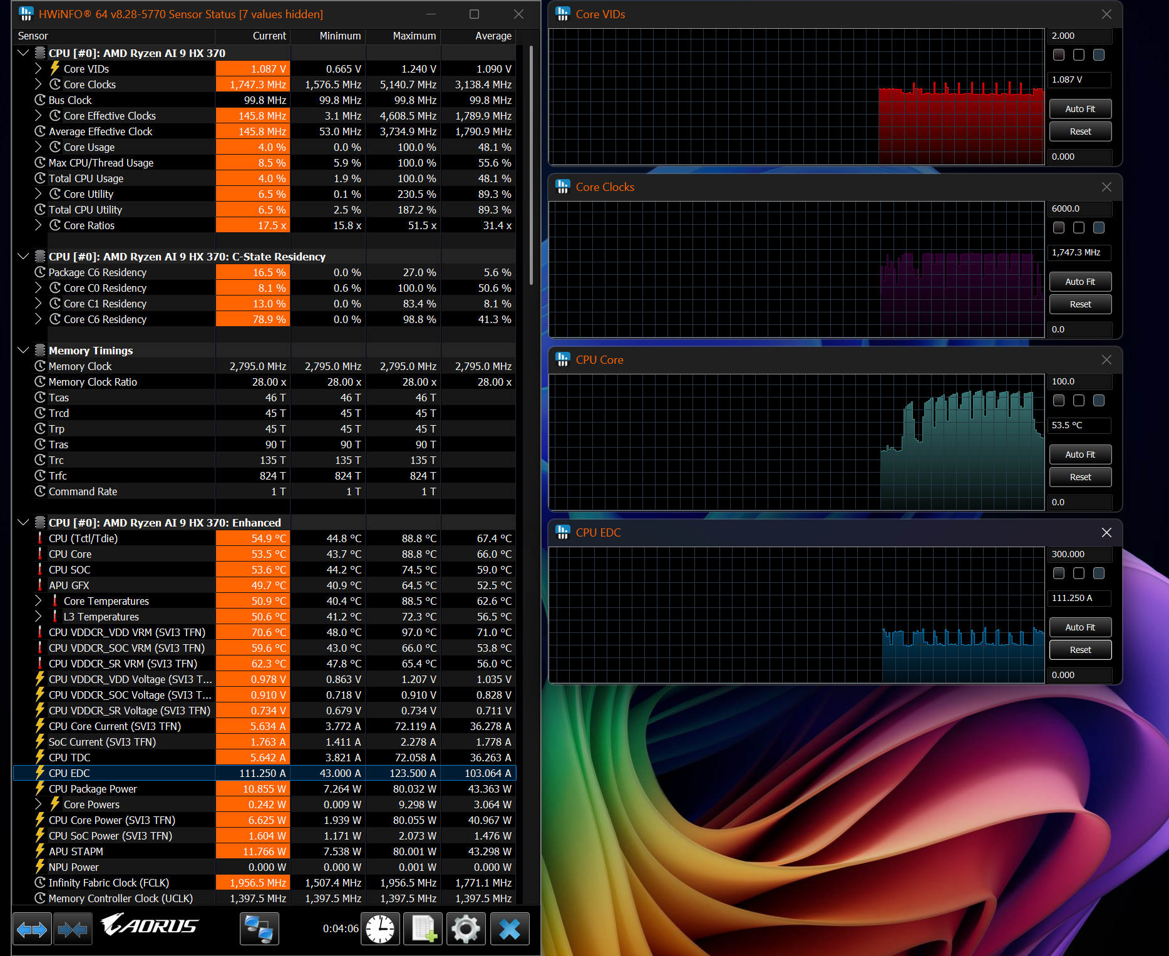Close sensors with the blue X icon

(510, 929)
